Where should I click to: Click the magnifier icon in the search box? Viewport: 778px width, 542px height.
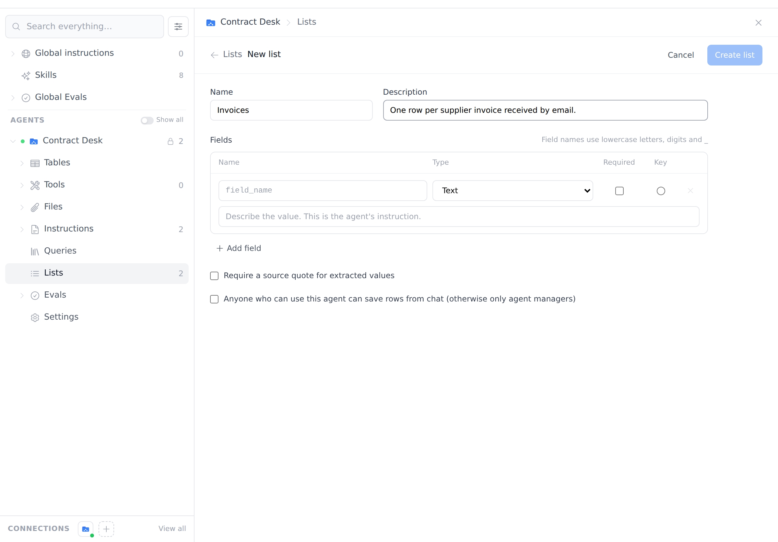click(16, 27)
